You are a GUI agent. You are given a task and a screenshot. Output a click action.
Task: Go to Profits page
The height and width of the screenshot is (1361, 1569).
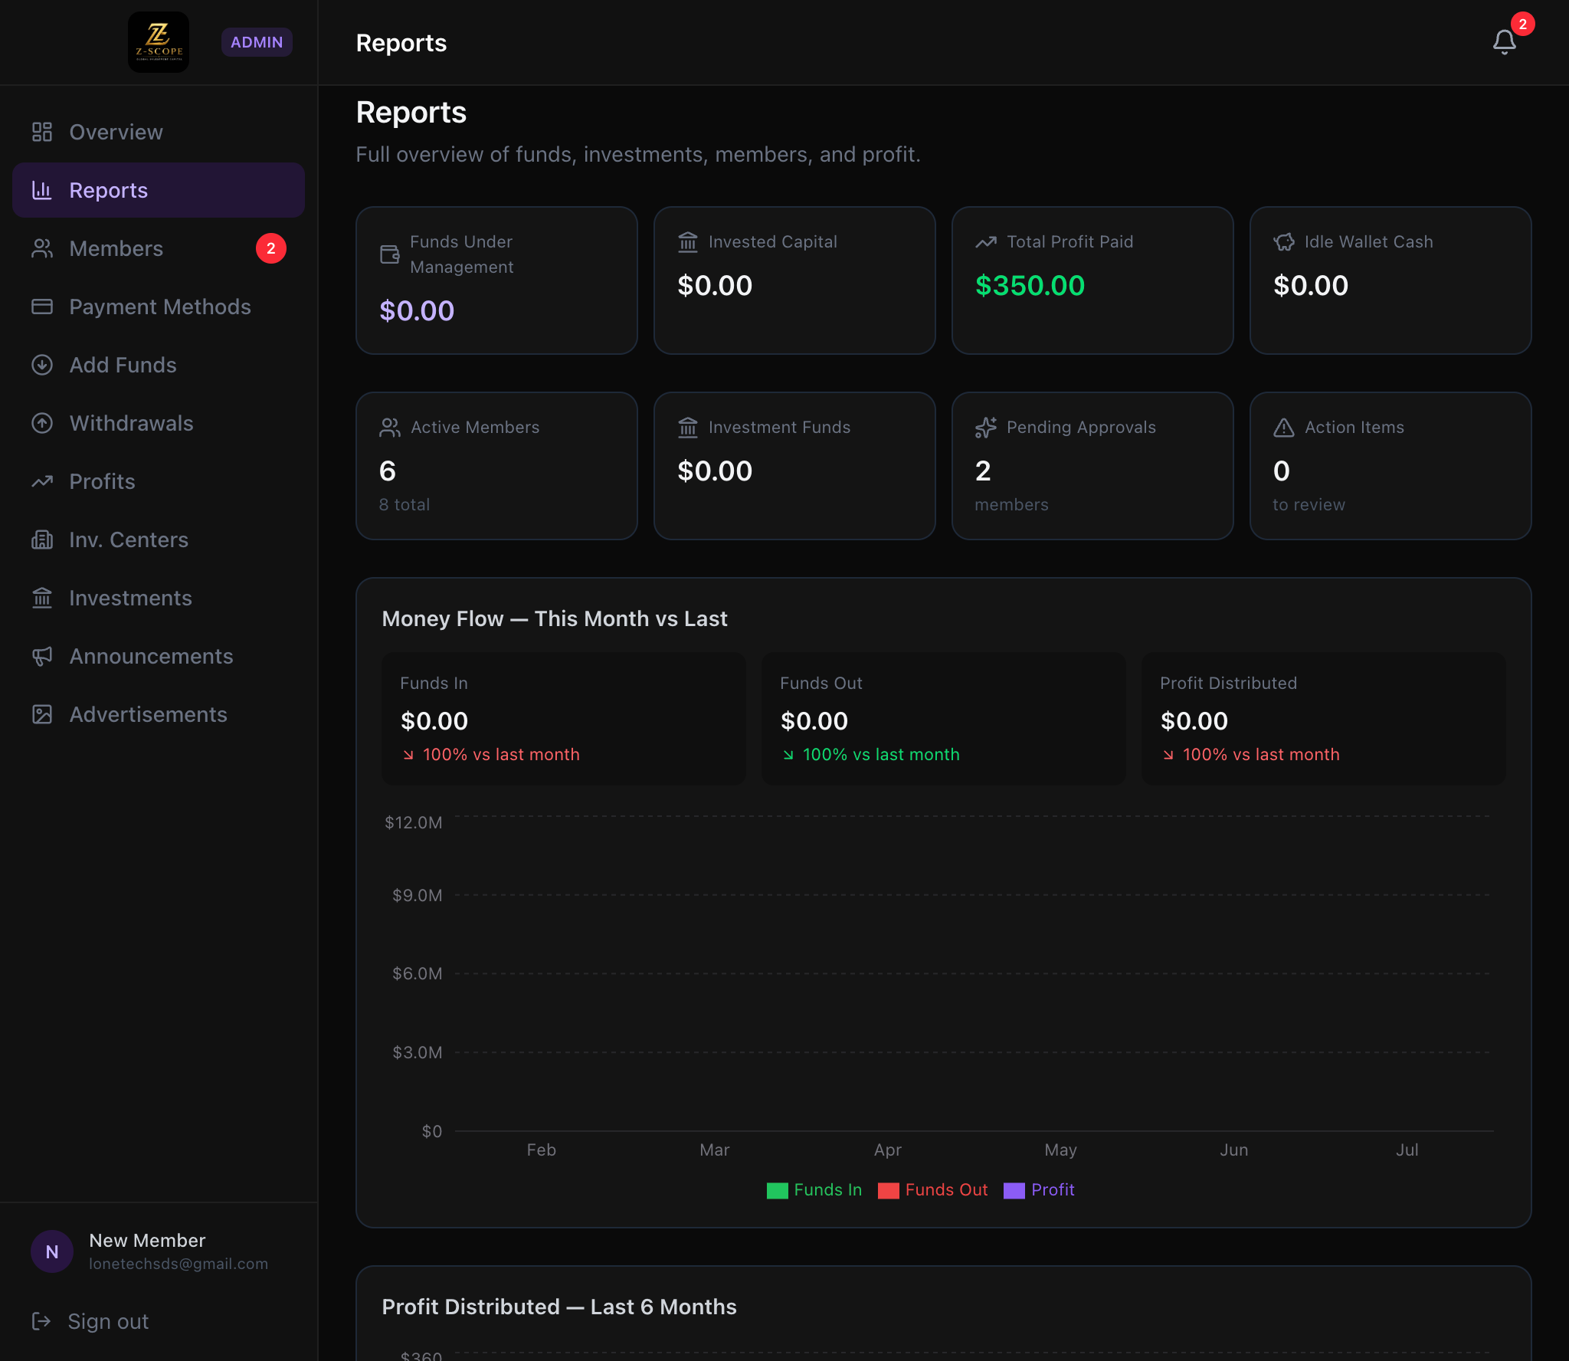pos(159,481)
